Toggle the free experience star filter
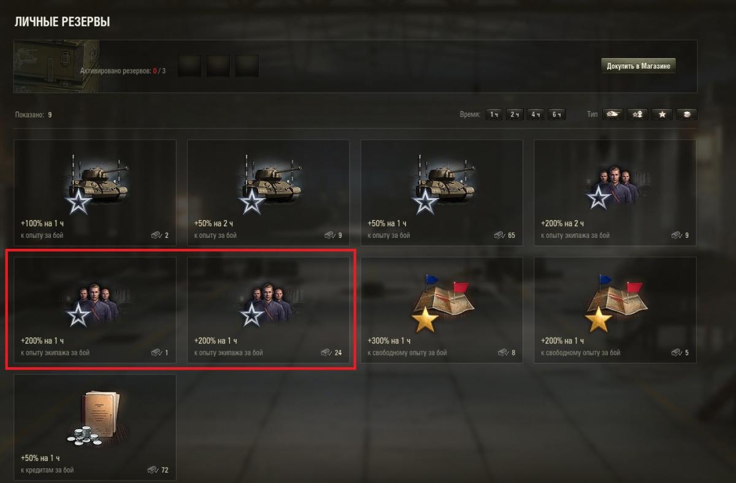The width and height of the screenshot is (736, 483). (662, 114)
